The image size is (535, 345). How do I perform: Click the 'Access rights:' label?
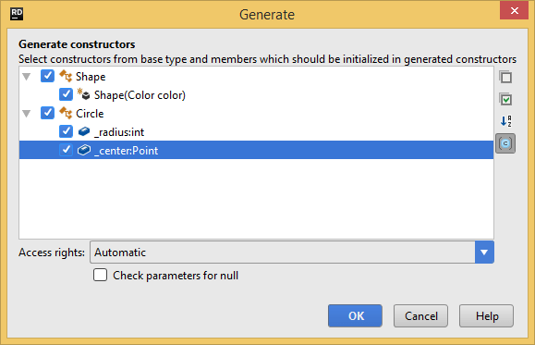click(52, 253)
